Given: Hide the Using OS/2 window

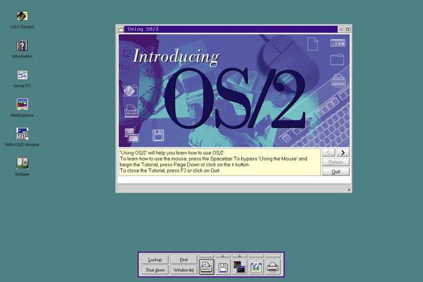Looking at the screenshot, I should [341, 29].
